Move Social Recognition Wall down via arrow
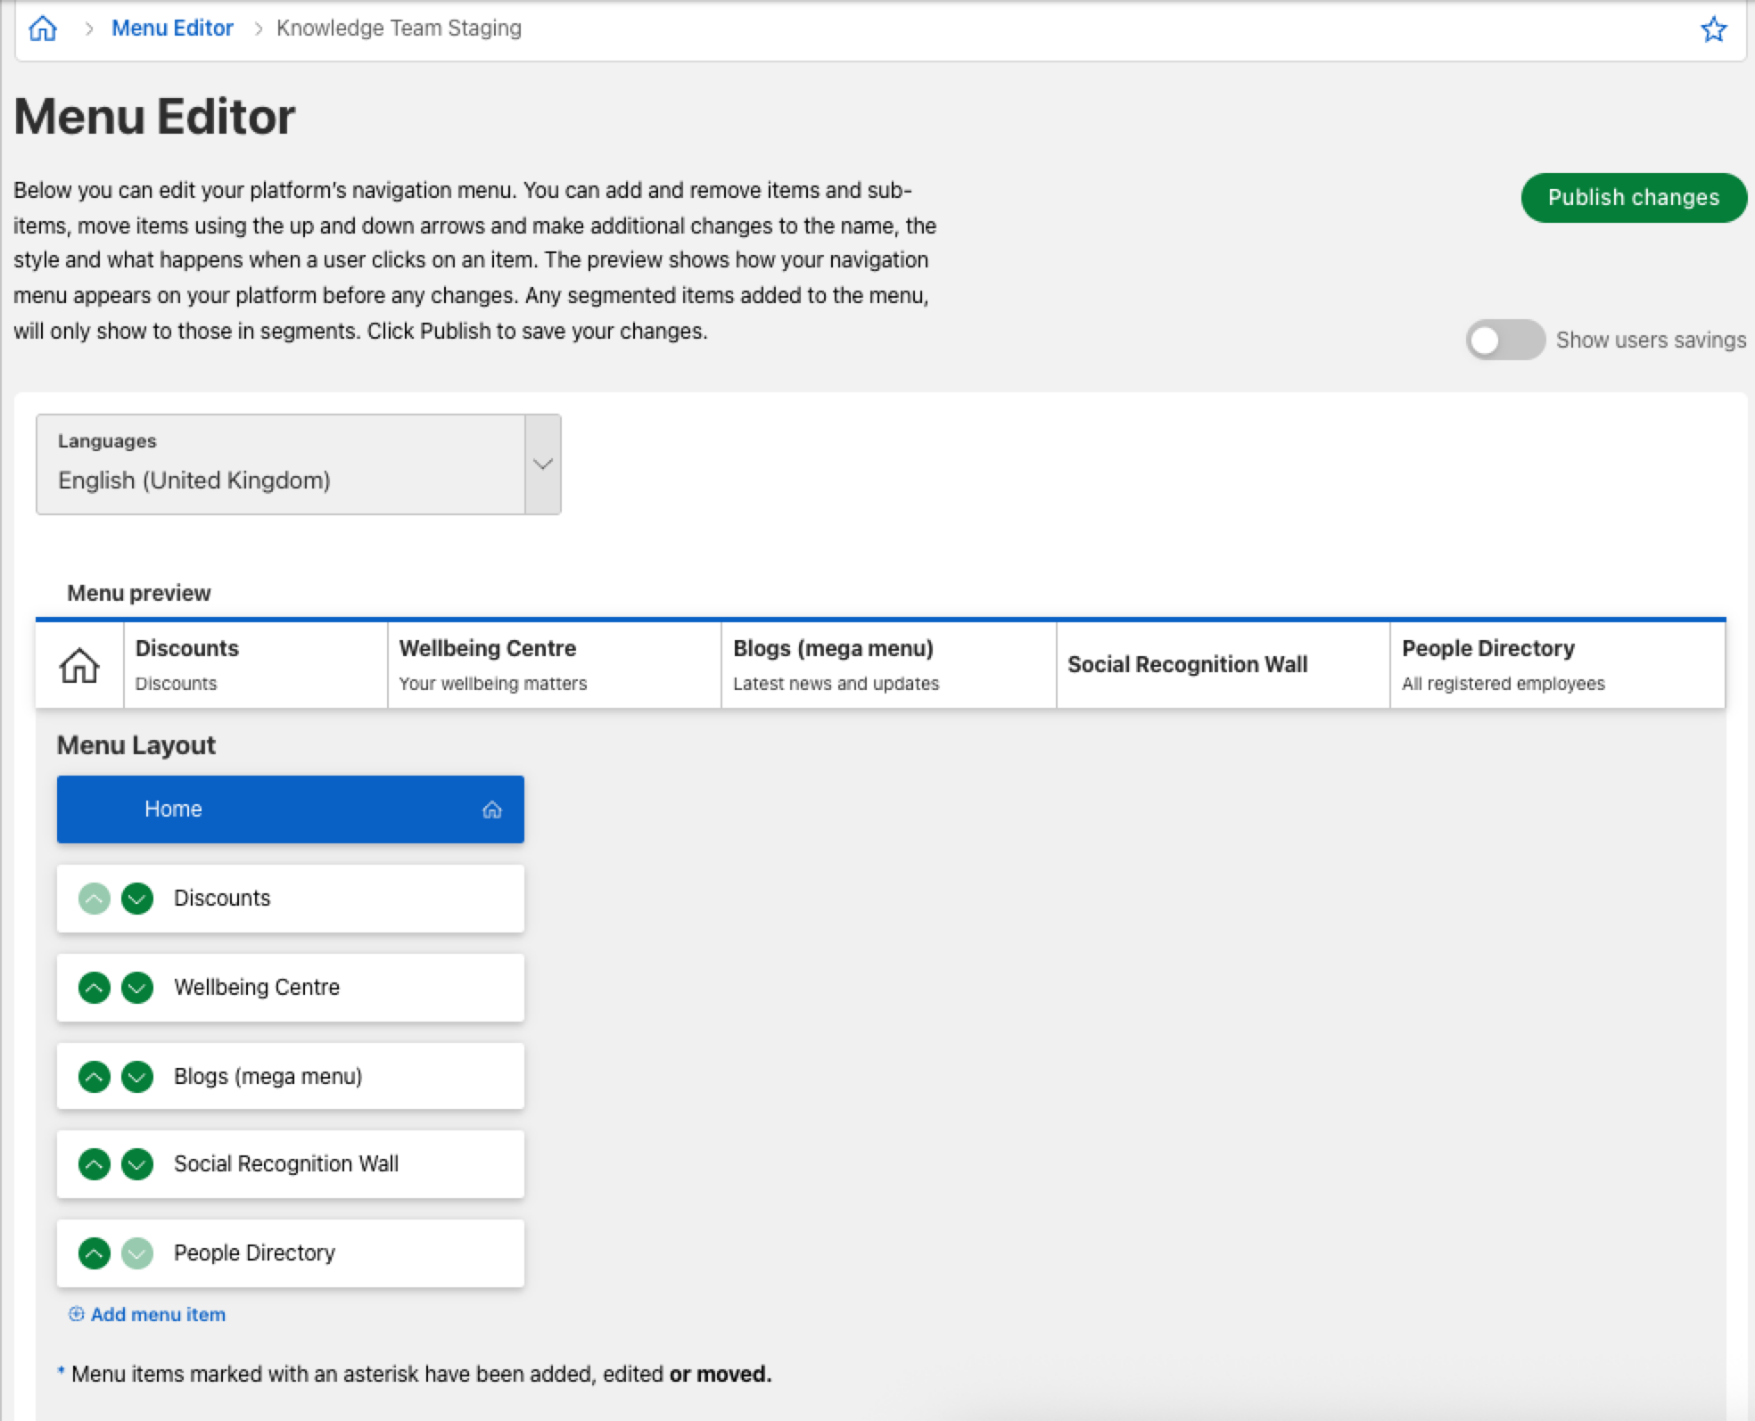Image resolution: width=1755 pixels, height=1421 pixels. pos(136,1164)
